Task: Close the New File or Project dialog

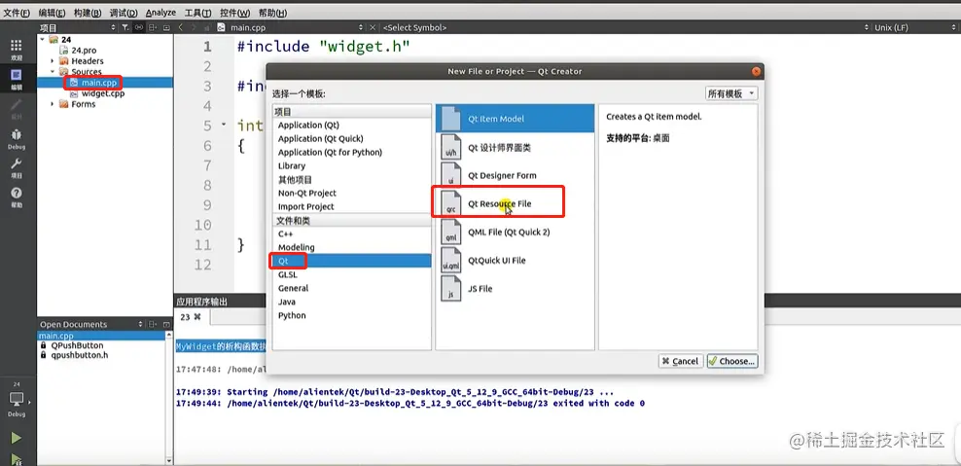Action: pyautogui.click(x=757, y=71)
